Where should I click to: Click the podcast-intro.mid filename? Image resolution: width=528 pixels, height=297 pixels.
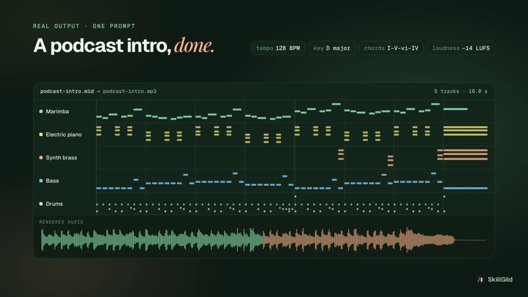pos(67,91)
